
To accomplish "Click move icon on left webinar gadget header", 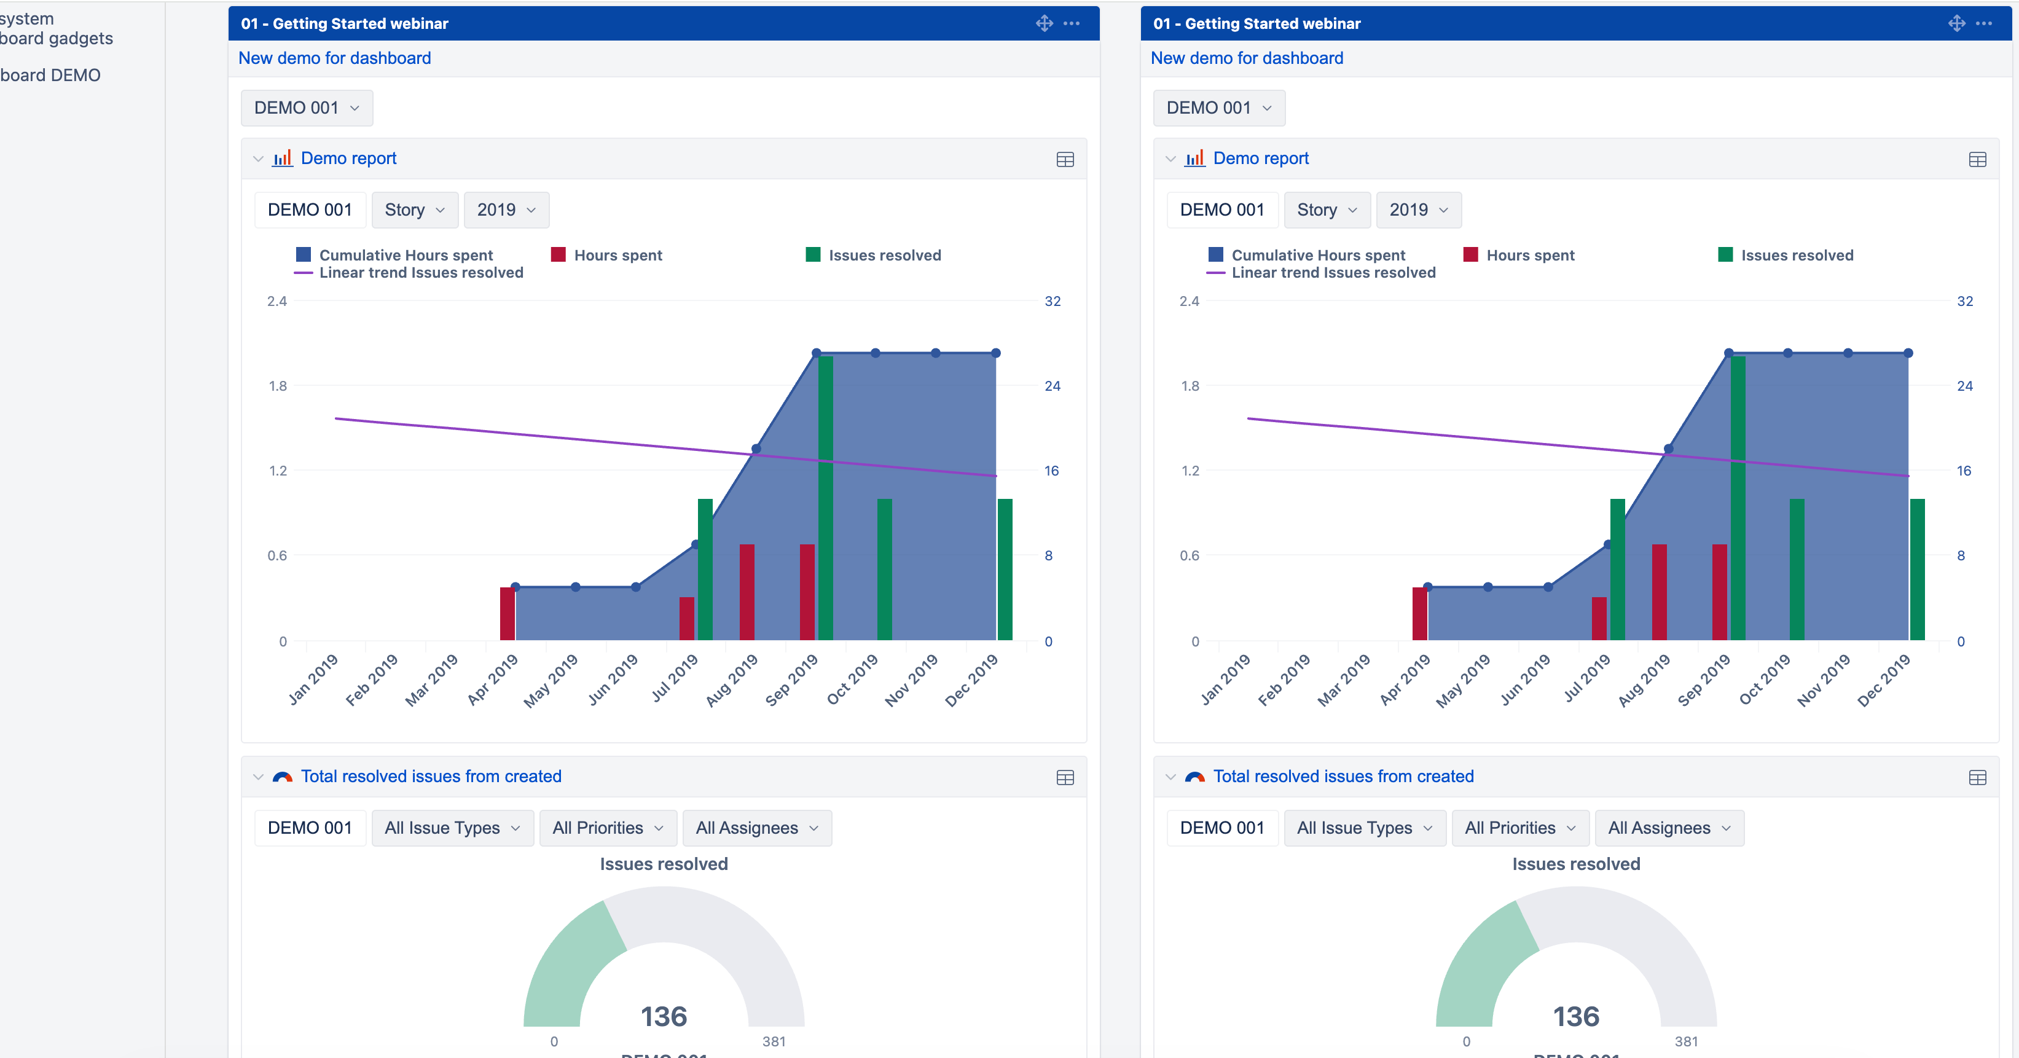I will [x=1044, y=23].
